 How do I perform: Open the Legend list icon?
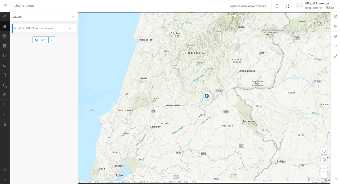(5, 65)
